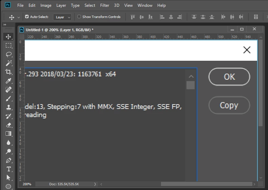This screenshot has height=190, width=268.
Task: Click the horizontal scroll left arrow
Action: tap(101, 184)
